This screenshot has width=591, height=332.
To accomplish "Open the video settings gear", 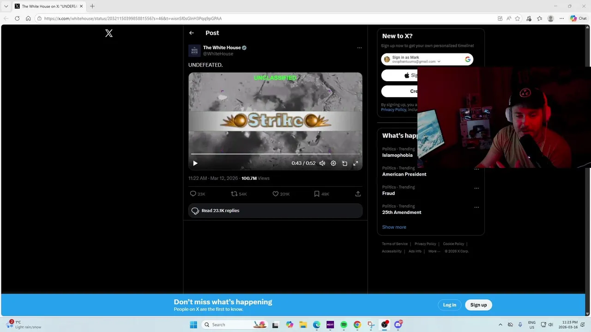I will (333, 163).
